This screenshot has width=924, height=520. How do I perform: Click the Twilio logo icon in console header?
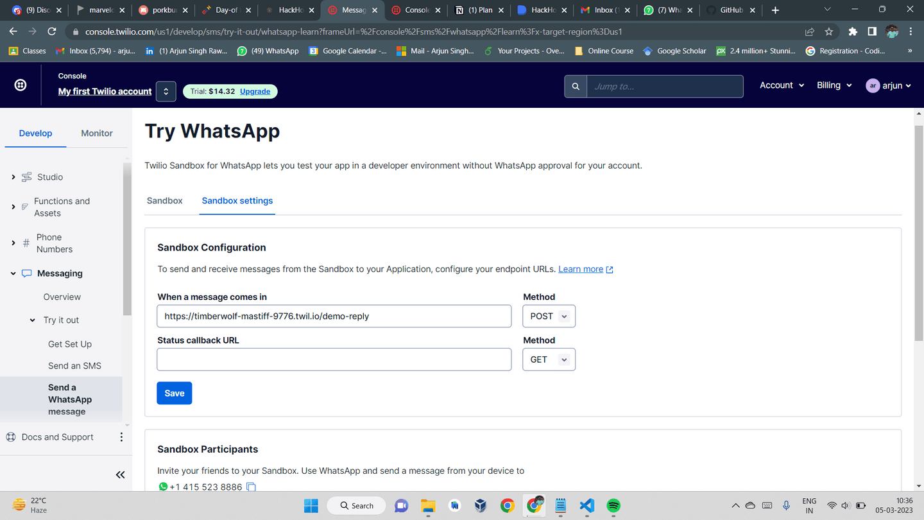[21, 85]
